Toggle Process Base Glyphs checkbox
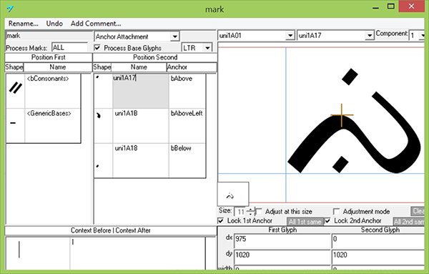This screenshot has height=274, width=429. pos(97,48)
